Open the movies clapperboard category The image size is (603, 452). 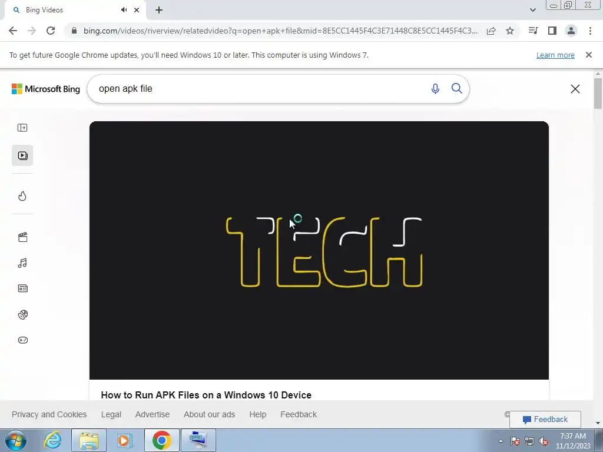click(x=23, y=237)
